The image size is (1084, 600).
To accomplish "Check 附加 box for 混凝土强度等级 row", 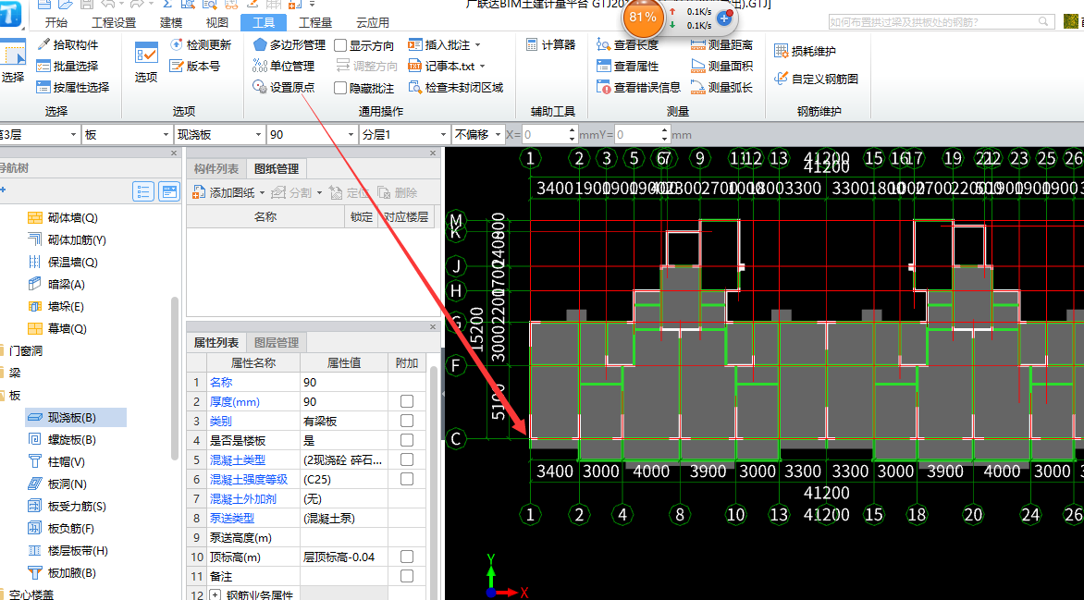I will pyautogui.click(x=407, y=479).
